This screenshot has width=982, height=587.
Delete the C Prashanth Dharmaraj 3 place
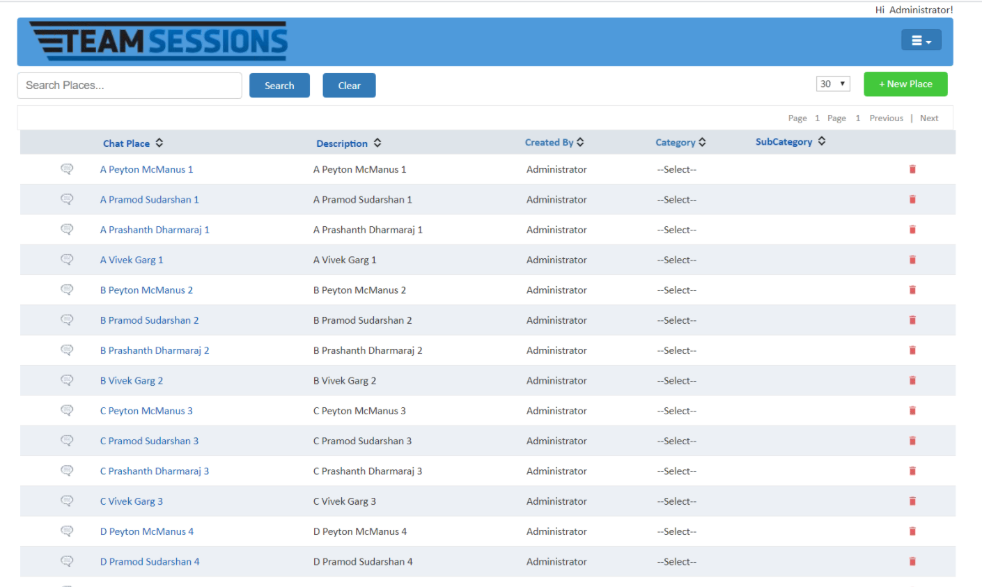912,471
